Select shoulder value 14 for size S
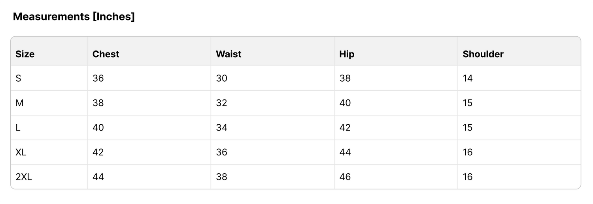Viewport: 593px width, 204px height. (468, 78)
